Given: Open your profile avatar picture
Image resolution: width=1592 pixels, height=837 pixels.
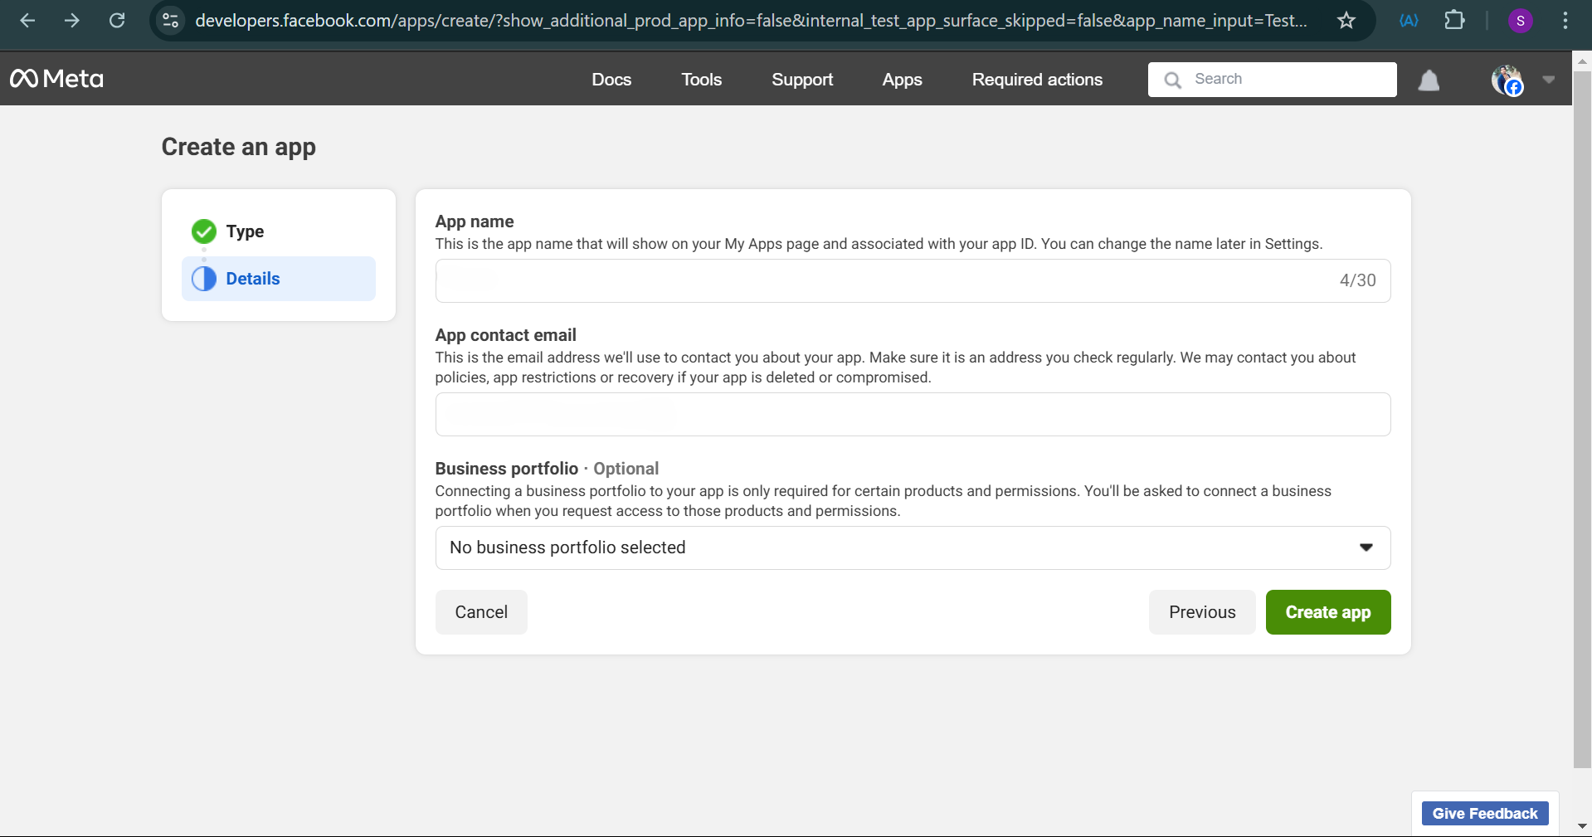Looking at the screenshot, I should 1507,79.
